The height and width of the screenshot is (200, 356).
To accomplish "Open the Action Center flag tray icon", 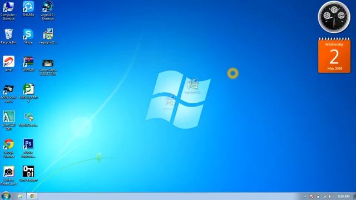I will tap(312, 196).
